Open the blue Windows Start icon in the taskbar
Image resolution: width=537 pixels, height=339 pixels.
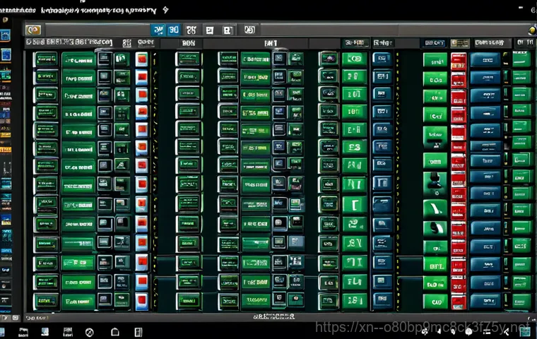[44, 331]
